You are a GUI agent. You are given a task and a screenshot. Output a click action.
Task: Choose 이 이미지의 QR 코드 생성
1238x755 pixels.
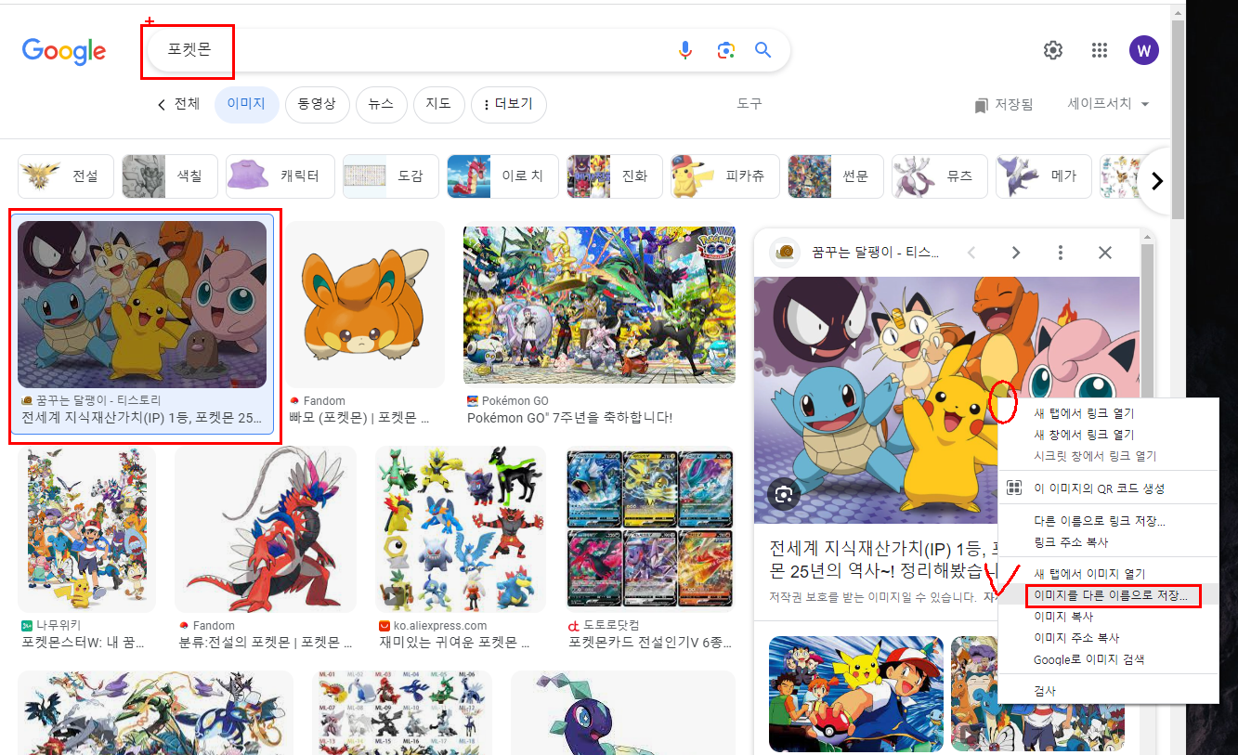(x=1108, y=488)
